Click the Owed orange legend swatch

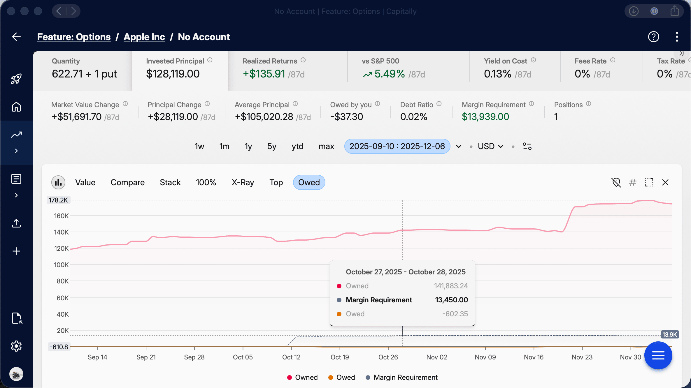point(331,378)
